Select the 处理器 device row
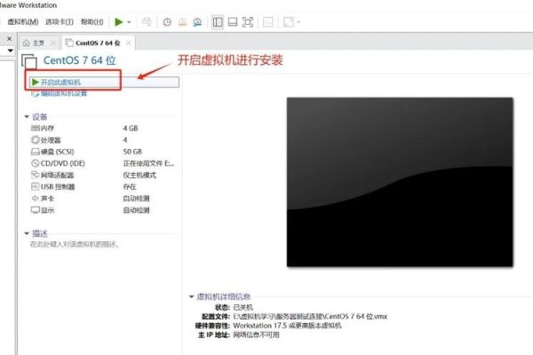The width and height of the screenshot is (533, 355). click(102, 140)
